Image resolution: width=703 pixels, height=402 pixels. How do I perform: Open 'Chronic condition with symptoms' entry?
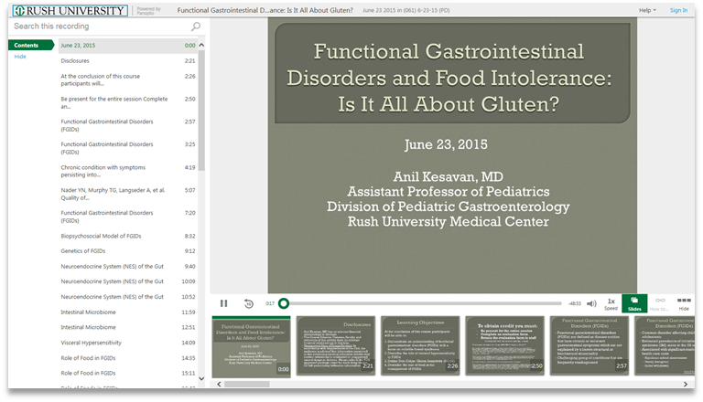click(128, 171)
